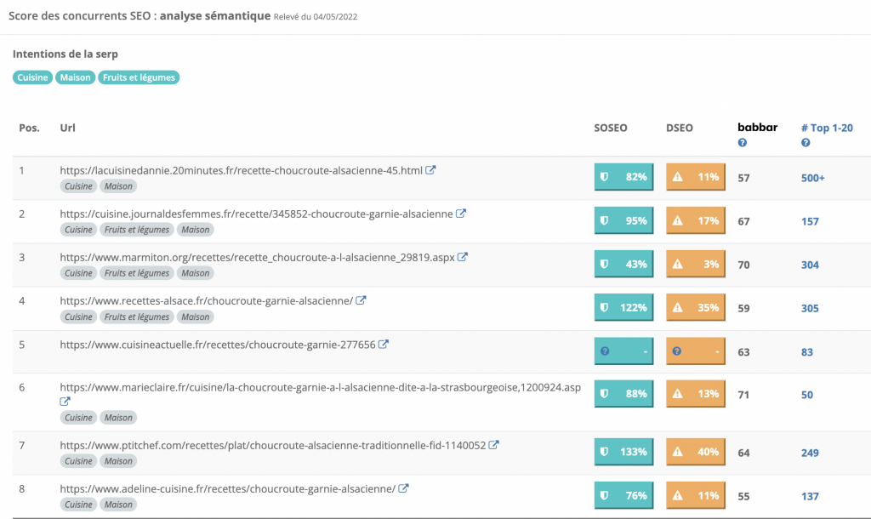
Task: Click the Cuisine tag under marmiton.org row
Action: (78, 273)
